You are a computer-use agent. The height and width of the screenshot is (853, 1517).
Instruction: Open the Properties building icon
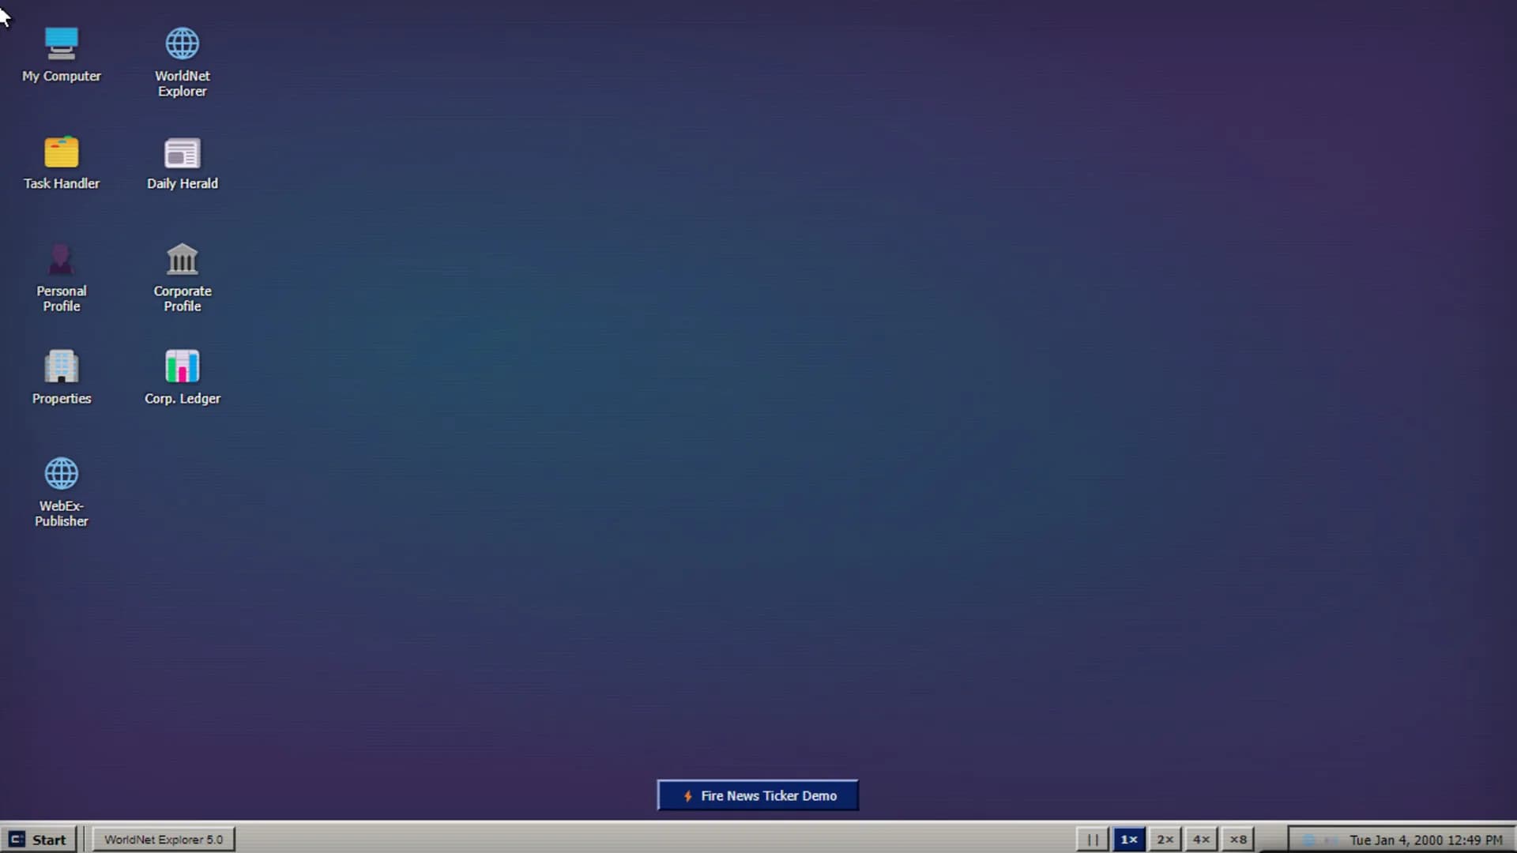pos(62,378)
